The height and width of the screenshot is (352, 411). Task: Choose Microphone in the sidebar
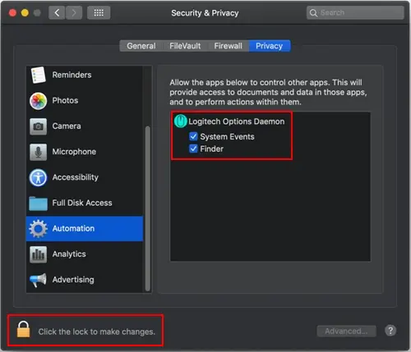pos(85,152)
